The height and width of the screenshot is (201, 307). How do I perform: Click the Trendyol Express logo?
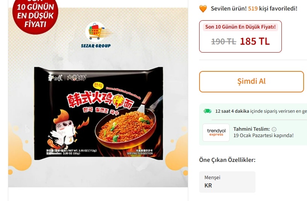pos(216,133)
